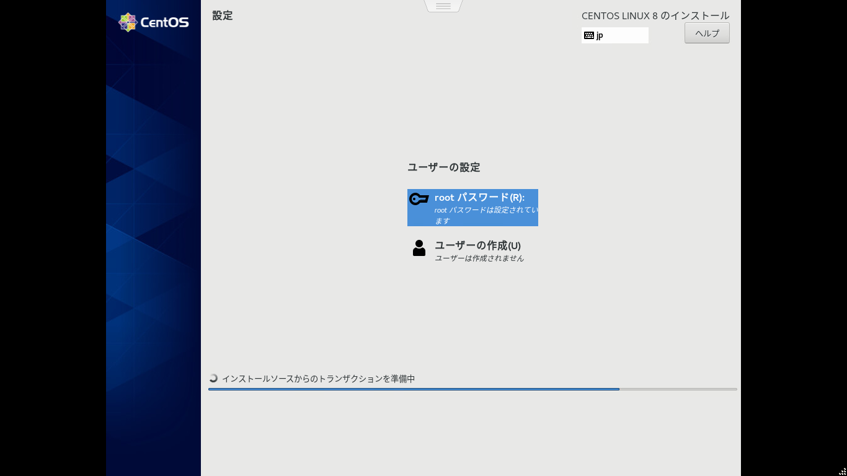Click the installation progress bar
This screenshot has height=476, width=847.
pyautogui.click(x=472, y=389)
